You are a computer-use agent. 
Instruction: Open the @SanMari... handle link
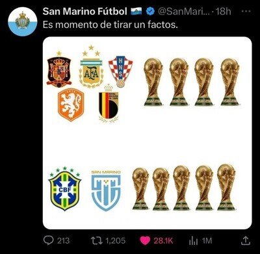pos(184,11)
